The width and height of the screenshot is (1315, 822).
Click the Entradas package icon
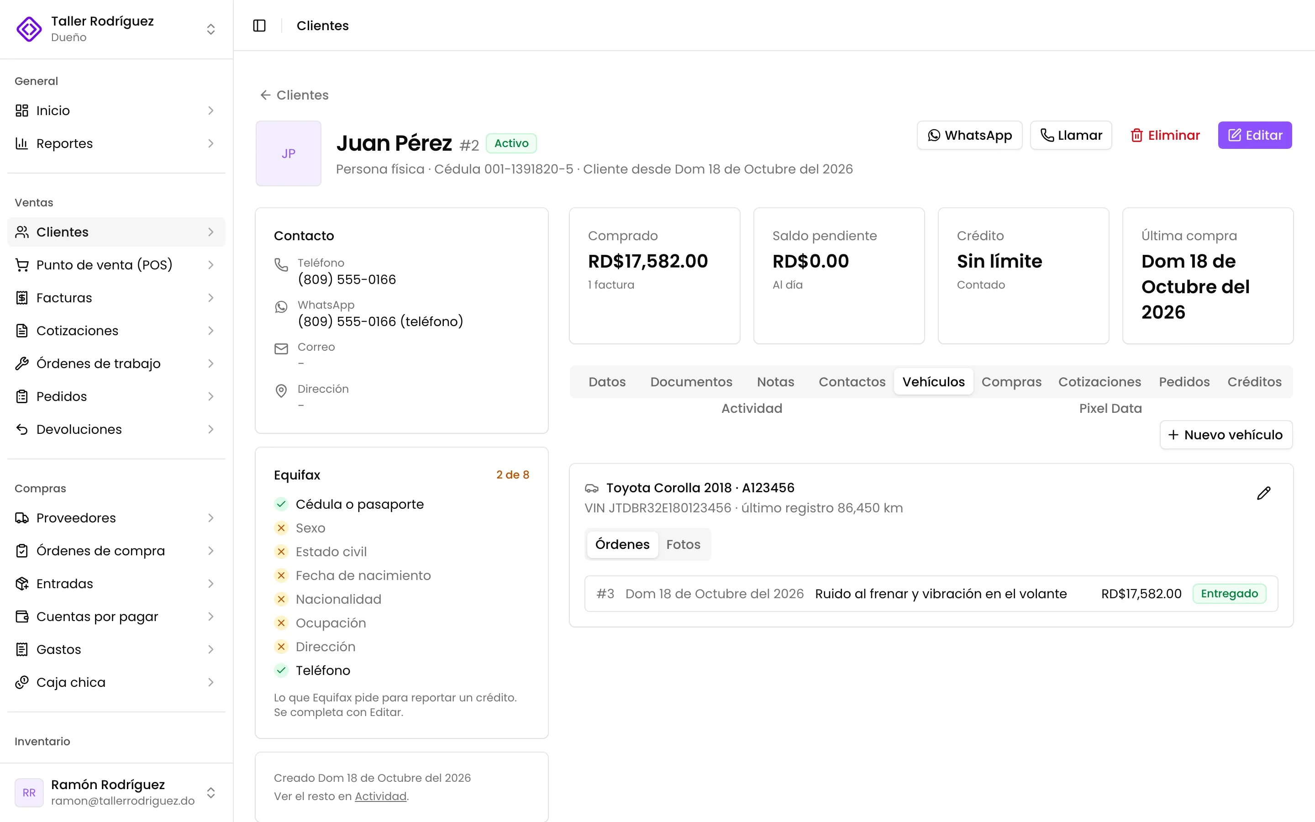click(22, 584)
